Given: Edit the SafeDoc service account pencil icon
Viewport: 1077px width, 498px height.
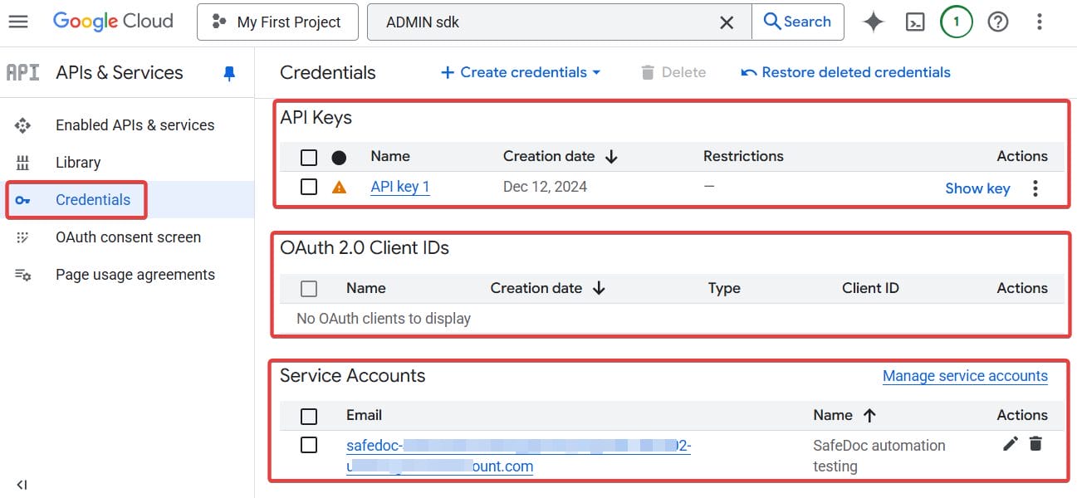Looking at the screenshot, I should (1010, 444).
